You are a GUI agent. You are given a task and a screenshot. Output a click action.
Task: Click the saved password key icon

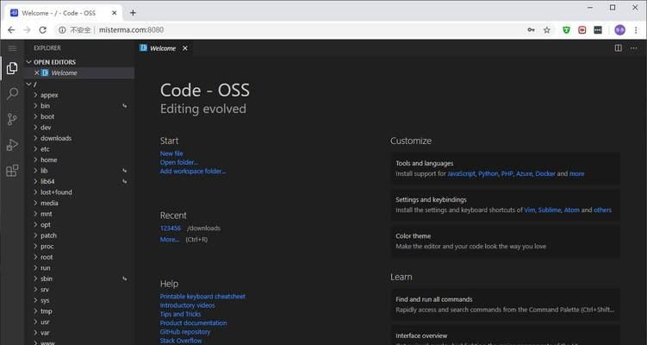(x=531, y=29)
